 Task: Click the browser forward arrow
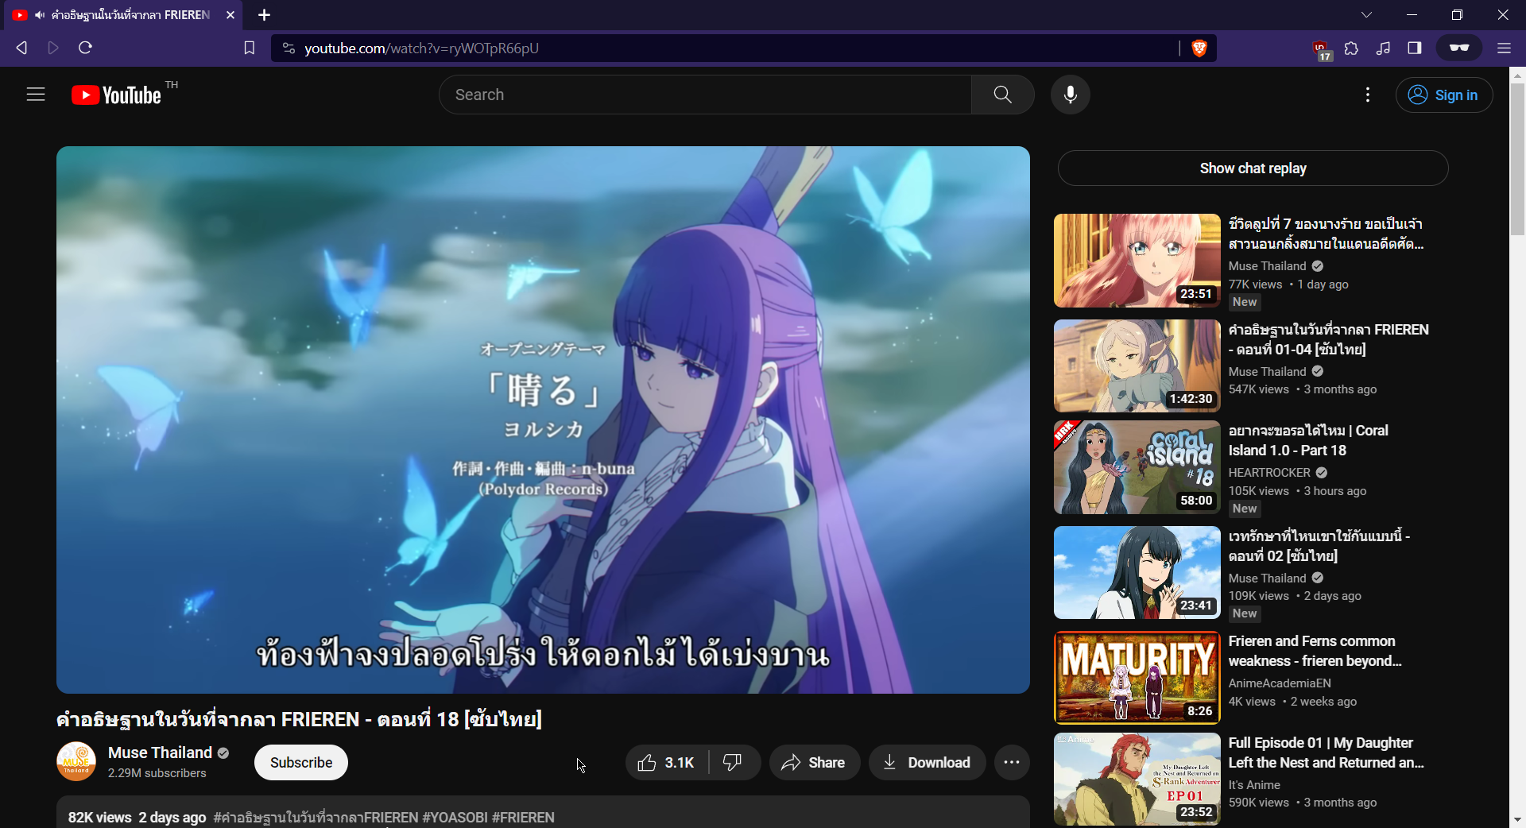tap(53, 48)
